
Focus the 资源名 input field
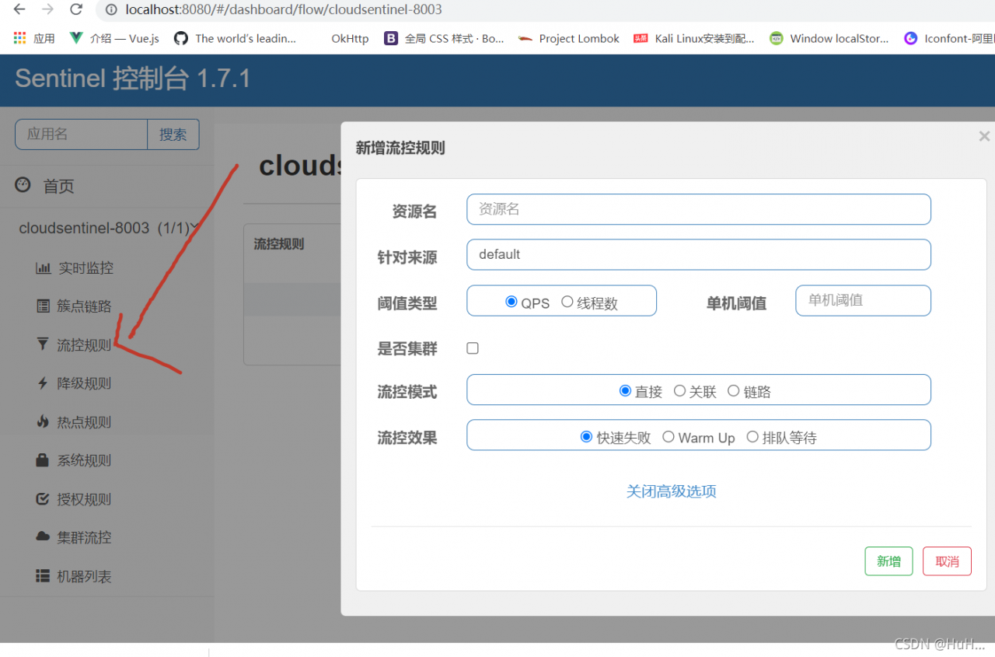[699, 209]
